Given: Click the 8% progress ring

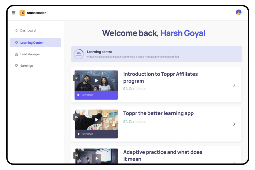Looking at the screenshot, I should [x=79, y=54].
